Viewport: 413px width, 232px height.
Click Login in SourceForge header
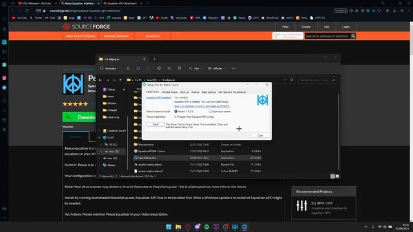(x=346, y=26)
